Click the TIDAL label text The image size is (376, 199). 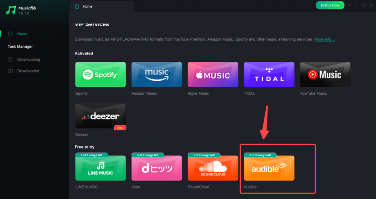coord(249,93)
